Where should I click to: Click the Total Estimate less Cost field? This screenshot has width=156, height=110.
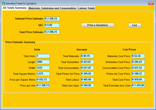click(x=138, y=85)
